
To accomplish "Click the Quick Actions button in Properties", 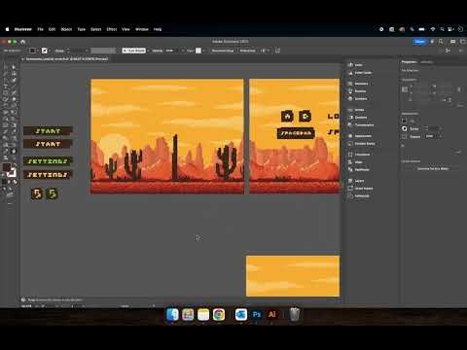I will click(433, 168).
